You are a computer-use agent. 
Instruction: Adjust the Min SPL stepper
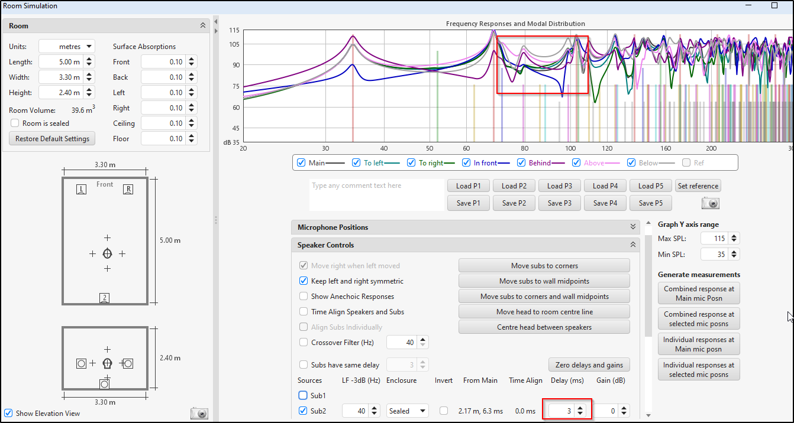(x=734, y=254)
